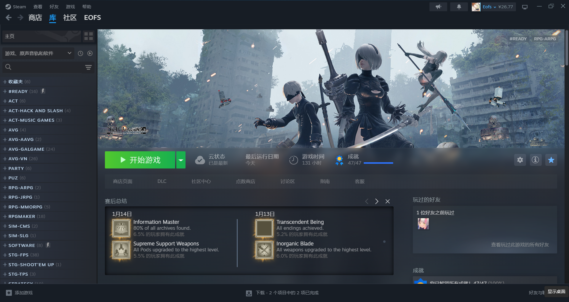569x302 pixels.
Task: Open the 讨论区 tab
Action: (x=287, y=181)
